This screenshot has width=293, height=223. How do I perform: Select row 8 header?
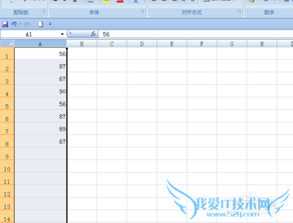(x=7, y=141)
